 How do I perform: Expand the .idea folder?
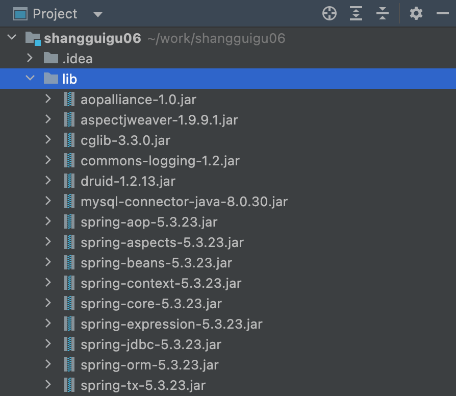pyautogui.click(x=30, y=58)
